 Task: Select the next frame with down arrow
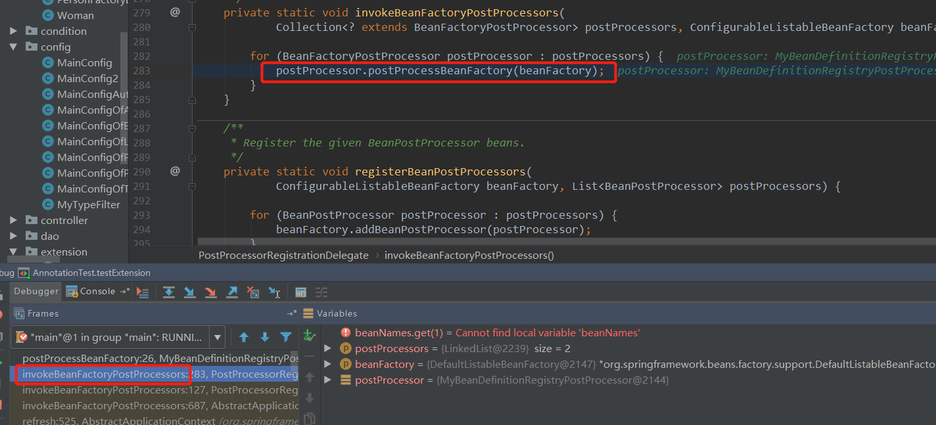(265, 337)
